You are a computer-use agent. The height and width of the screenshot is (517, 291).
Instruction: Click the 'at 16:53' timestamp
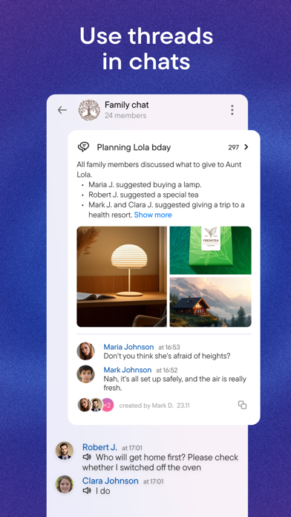coord(169,347)
